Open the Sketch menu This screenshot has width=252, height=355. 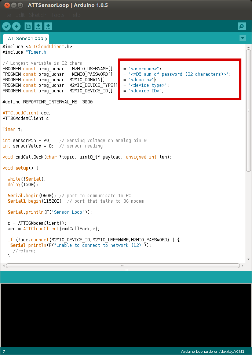[x=37, y=15]
